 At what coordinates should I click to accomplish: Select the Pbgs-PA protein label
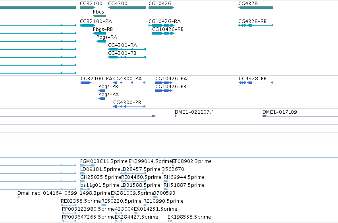tap(109, 95)
